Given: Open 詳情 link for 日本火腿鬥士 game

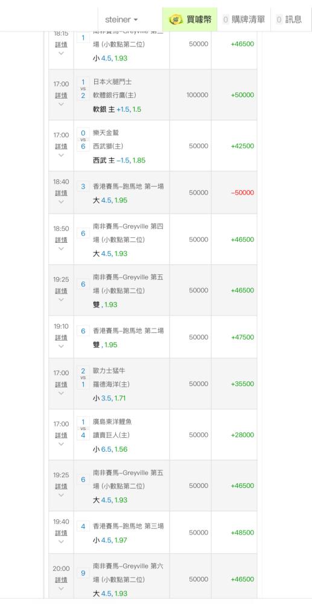Looking at the screenshot, I should point(61,95).
